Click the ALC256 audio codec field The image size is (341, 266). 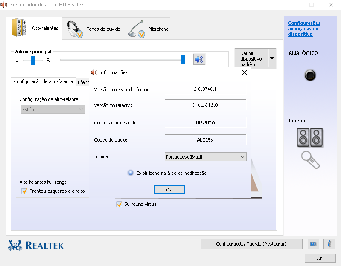tap(205, 140)
